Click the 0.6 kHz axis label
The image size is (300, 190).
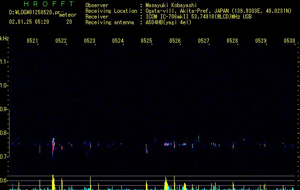(3, 180)
